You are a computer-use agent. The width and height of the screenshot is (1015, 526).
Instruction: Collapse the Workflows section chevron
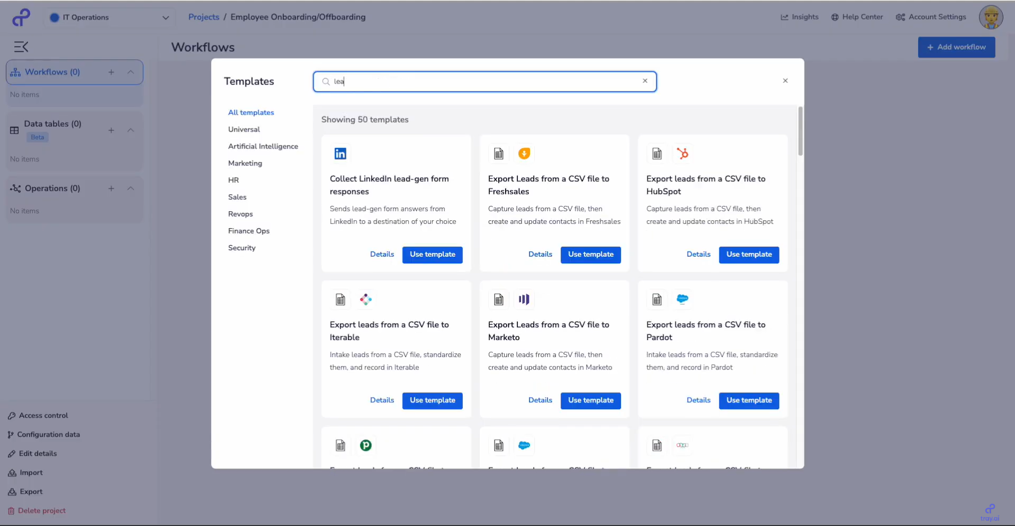131,72
